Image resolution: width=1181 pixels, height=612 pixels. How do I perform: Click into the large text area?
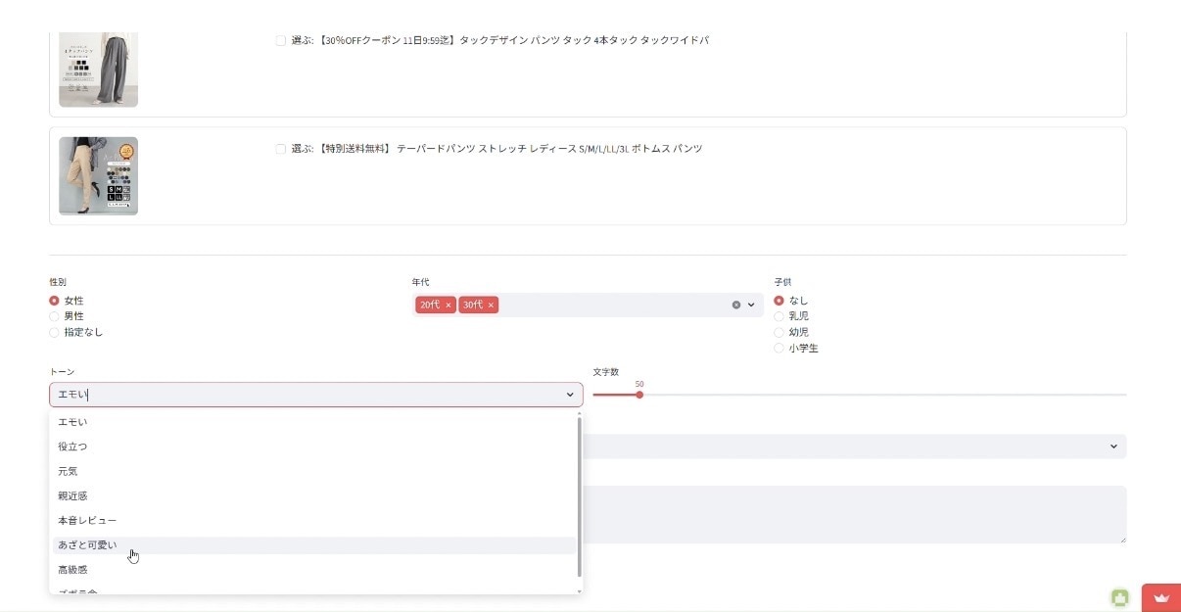tap(855, 514)
